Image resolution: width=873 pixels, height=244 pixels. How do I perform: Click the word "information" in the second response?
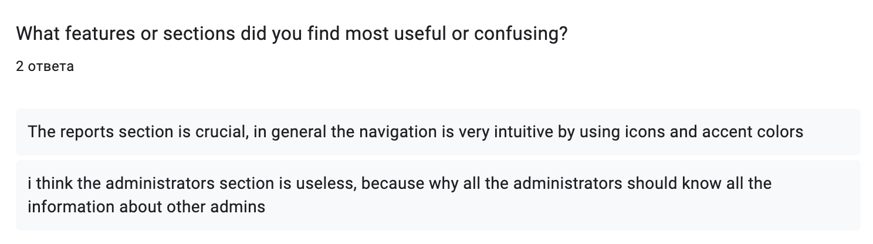coord(72,206)
